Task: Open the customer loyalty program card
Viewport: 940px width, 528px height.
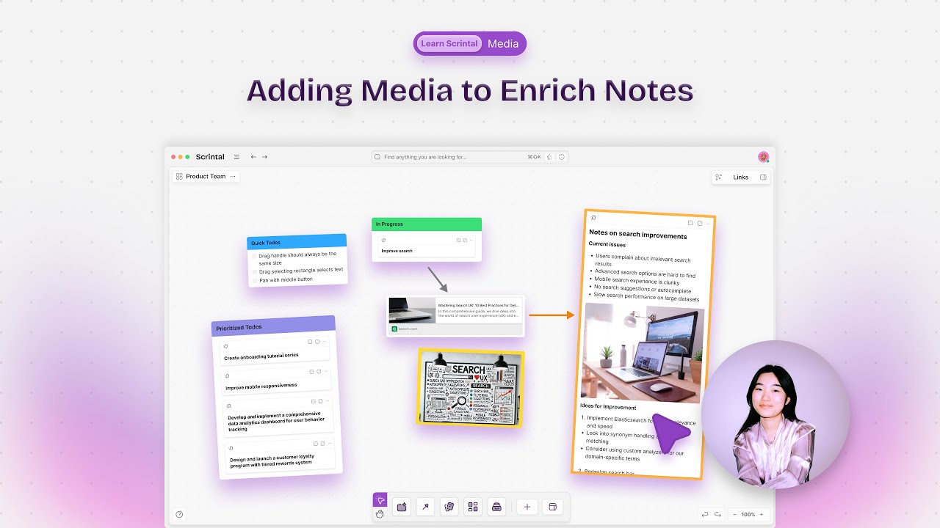Action: (281, 455)
